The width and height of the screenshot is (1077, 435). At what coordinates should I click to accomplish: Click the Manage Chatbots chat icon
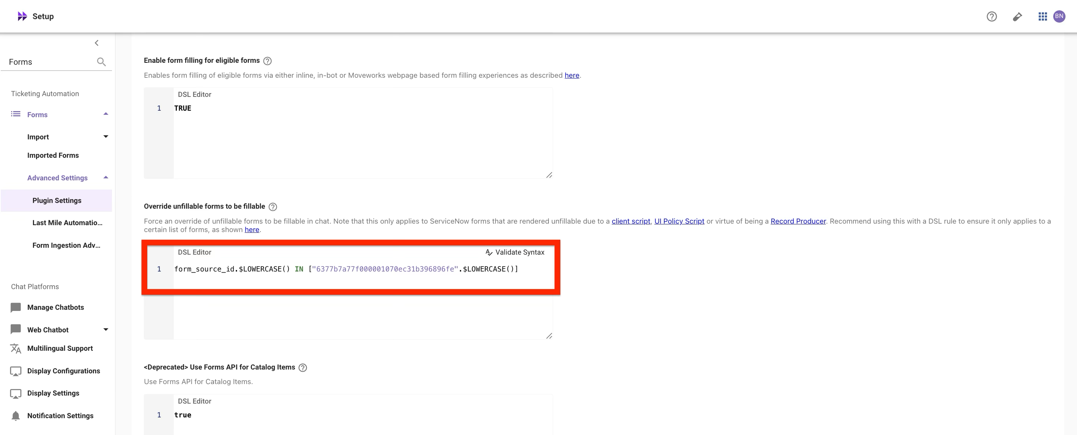15,307
